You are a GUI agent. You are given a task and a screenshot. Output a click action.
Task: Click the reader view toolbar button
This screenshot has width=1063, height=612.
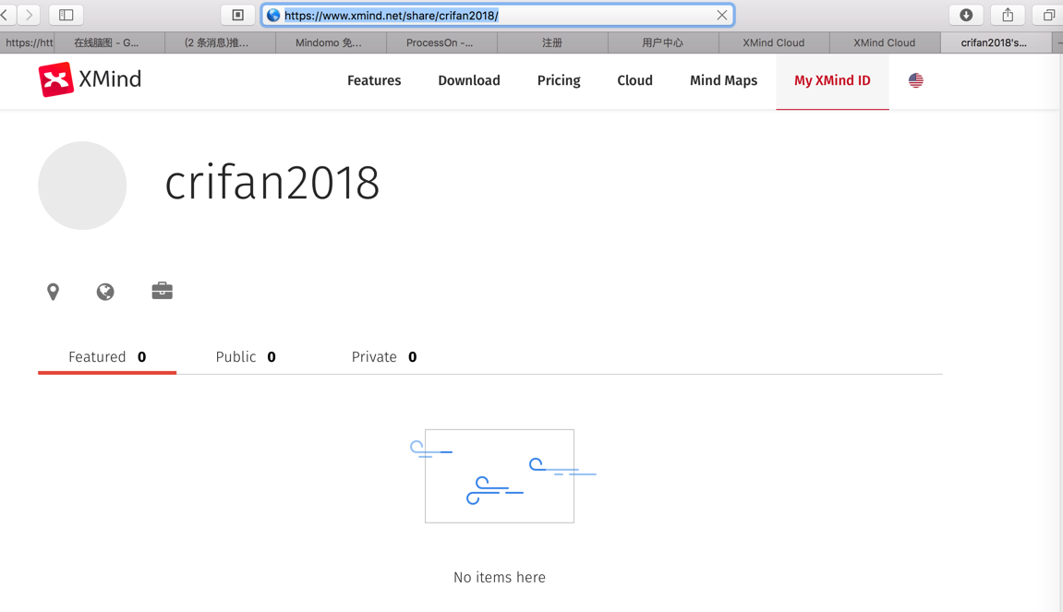point(238,15)
